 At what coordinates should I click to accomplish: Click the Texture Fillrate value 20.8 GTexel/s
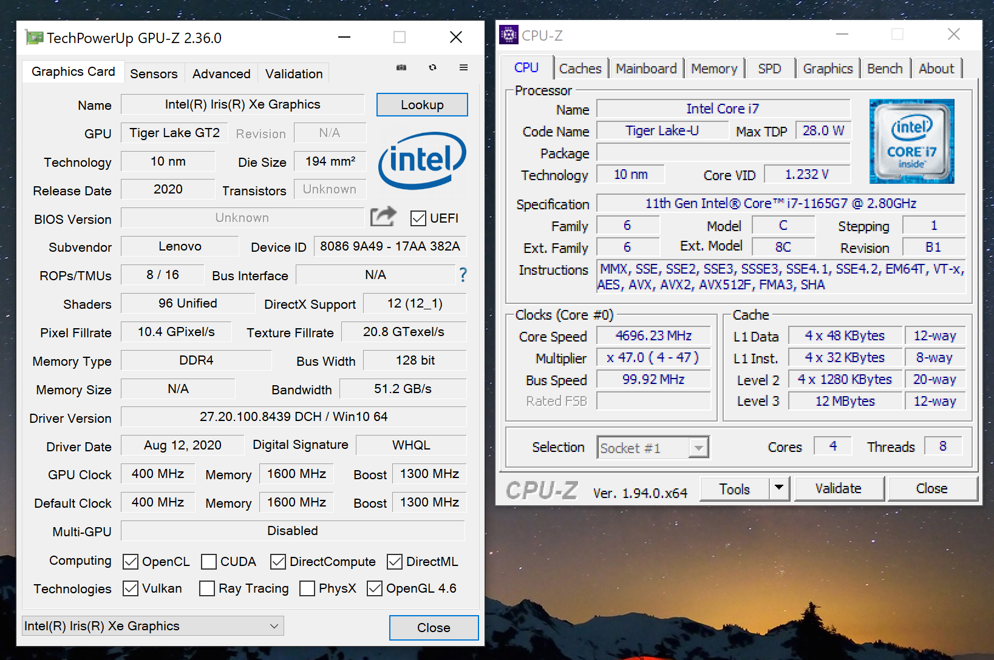point(404,332)
